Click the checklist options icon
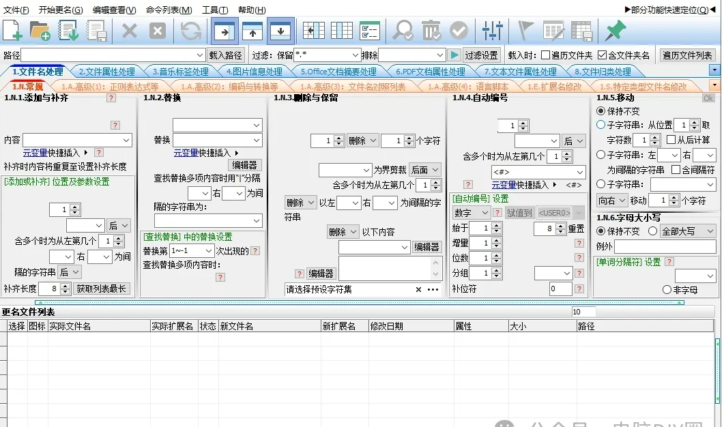 pyautogui.click(x=370, y=31)
